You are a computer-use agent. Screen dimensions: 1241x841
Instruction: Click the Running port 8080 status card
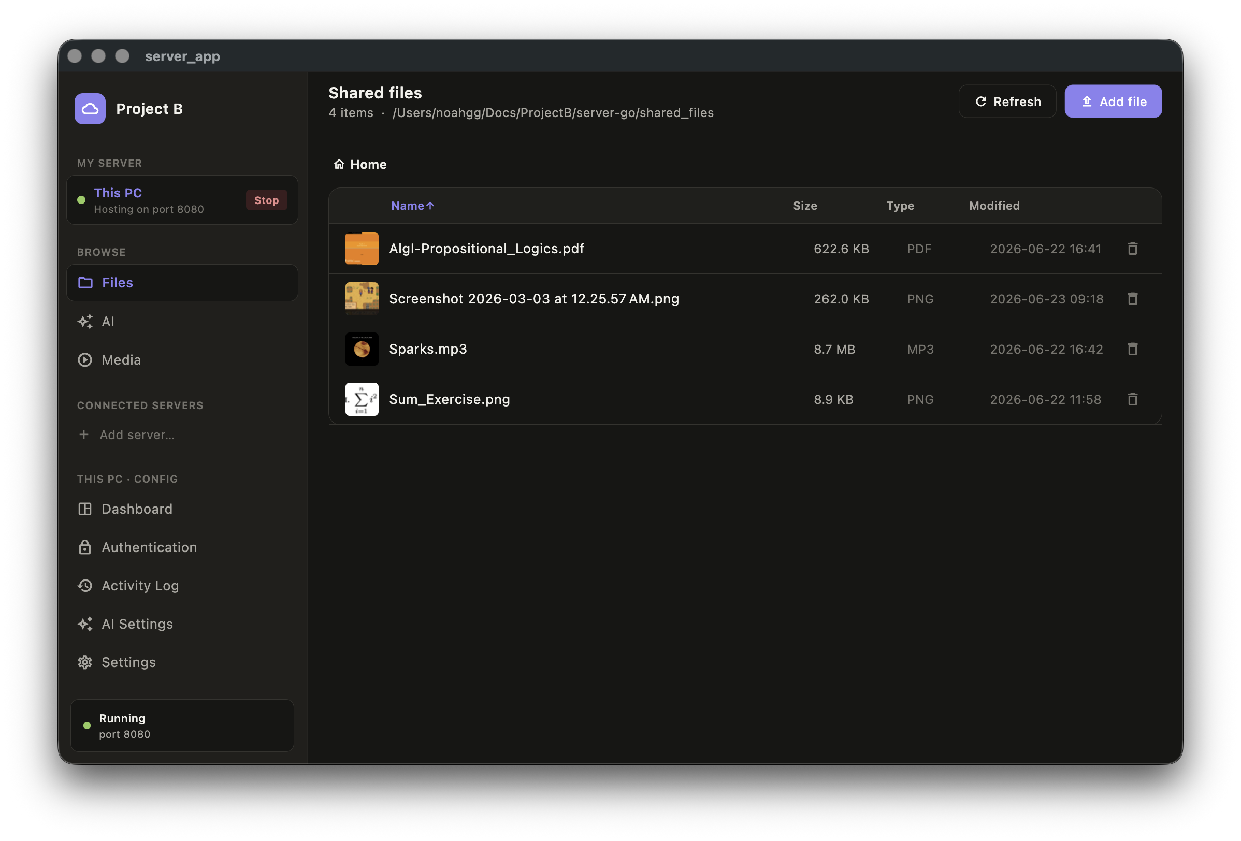click(182, 725)
